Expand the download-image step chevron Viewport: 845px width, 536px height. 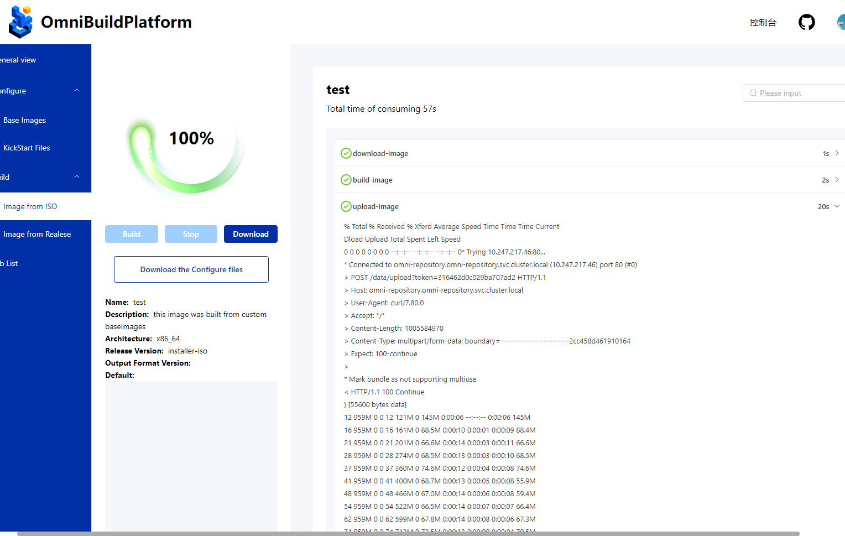[x=837, y=153]
